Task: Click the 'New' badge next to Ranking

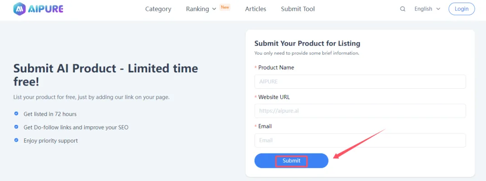Action: [225, 7]
